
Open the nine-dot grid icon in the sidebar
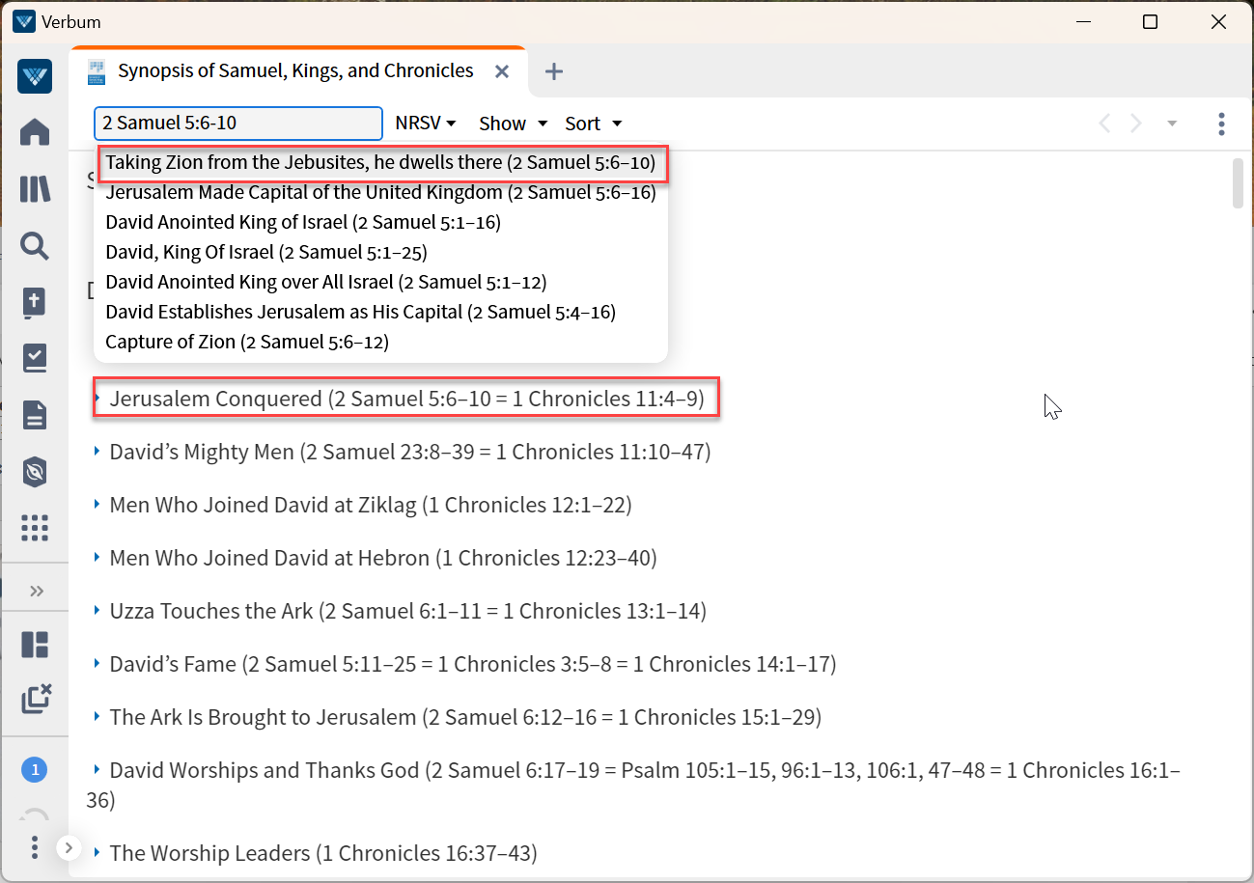[35, 528]
